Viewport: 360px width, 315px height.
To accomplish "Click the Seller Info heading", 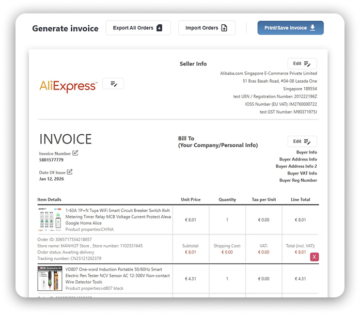I will coord(193,64).
